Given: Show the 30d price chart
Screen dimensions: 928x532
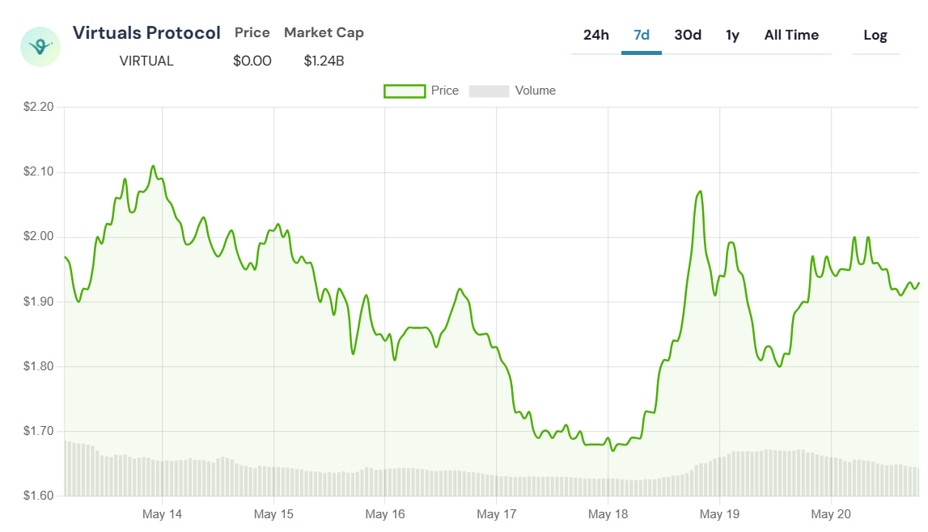Looking at the screenshot, I should [688, 35].
